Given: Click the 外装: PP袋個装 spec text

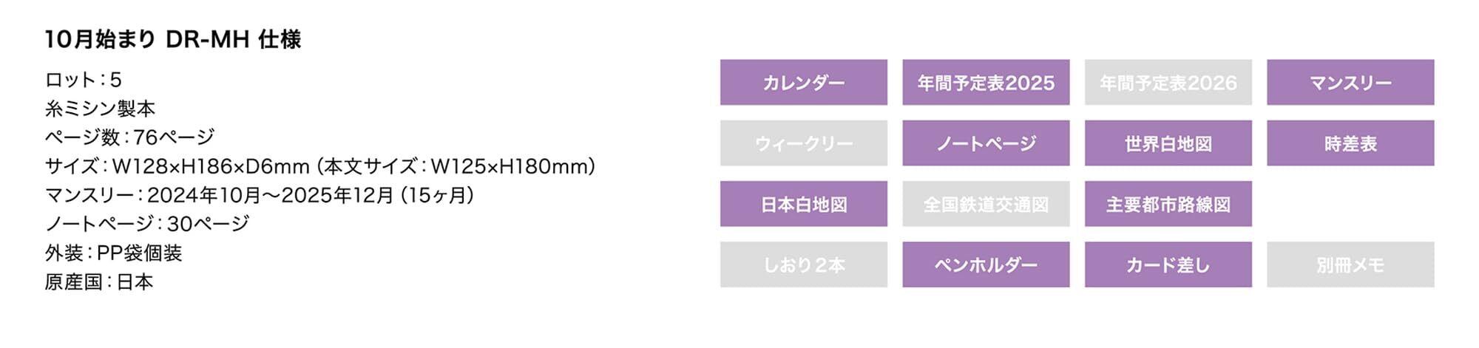Looking at the screenshot, I should coord(113,253).
